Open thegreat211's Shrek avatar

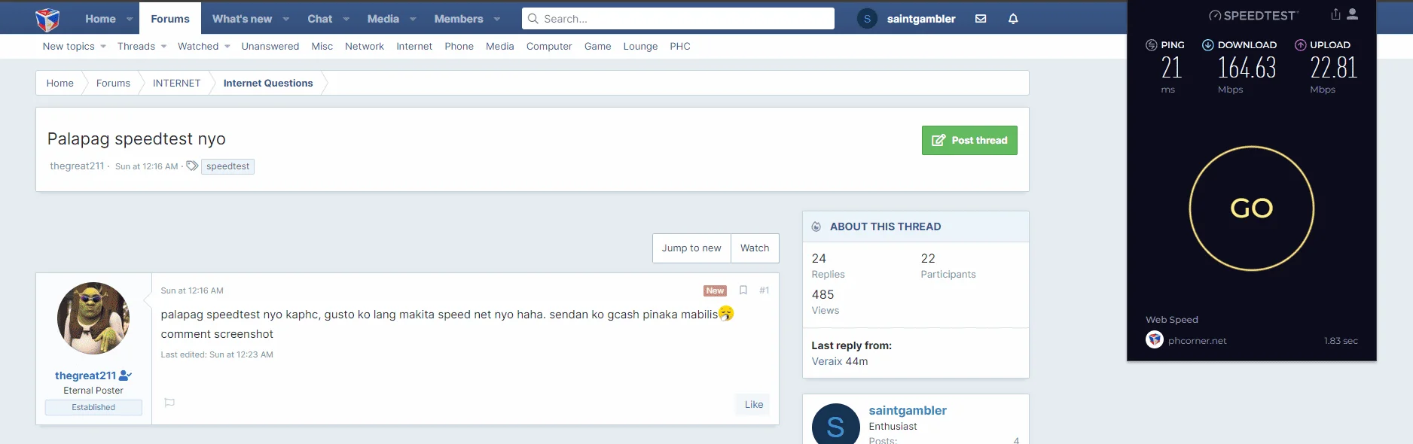pyautogui.click(x=93, y=318)
